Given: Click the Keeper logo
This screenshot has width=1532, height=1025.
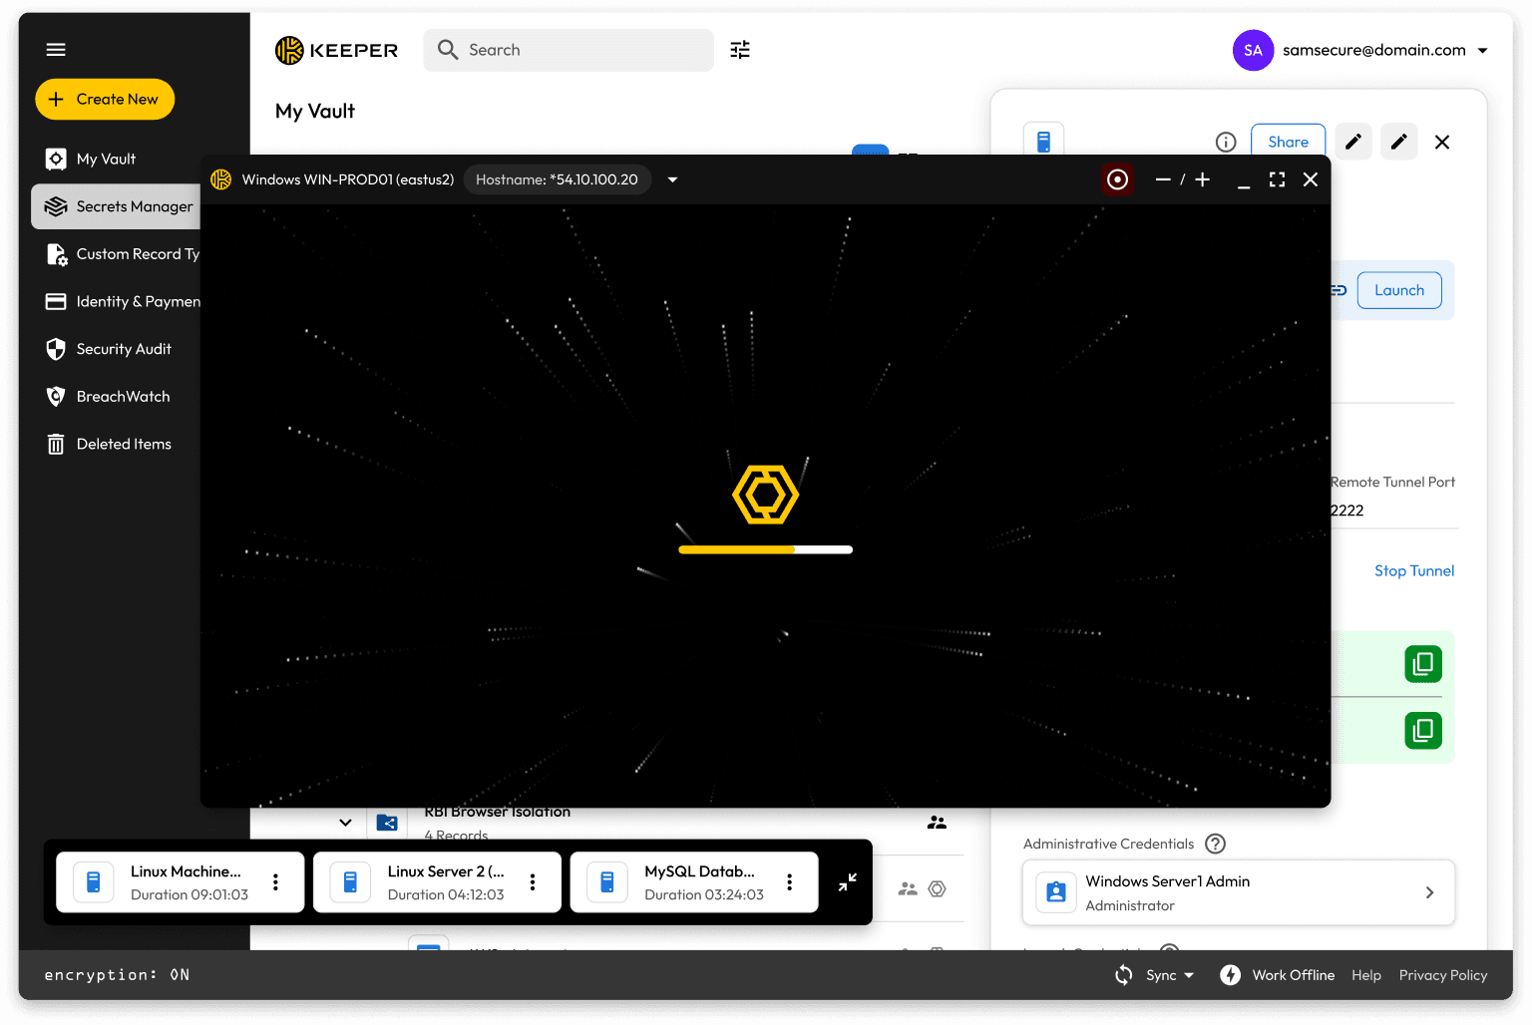Looking at the screenshot, I should [x=336, y=50].
